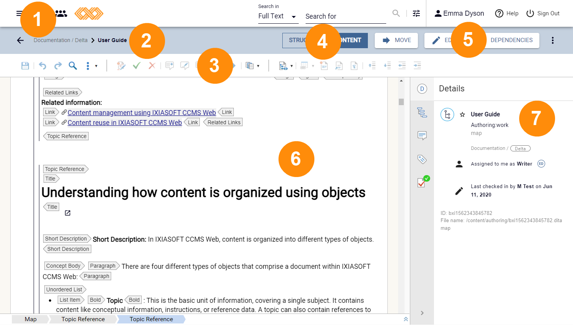Run search with the top bar magnifier icon

tap(396, 13)
